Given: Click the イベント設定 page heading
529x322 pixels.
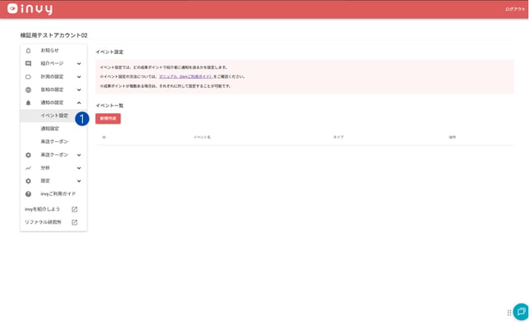Looking at the screenshot, I should click(x=109, y=52).
